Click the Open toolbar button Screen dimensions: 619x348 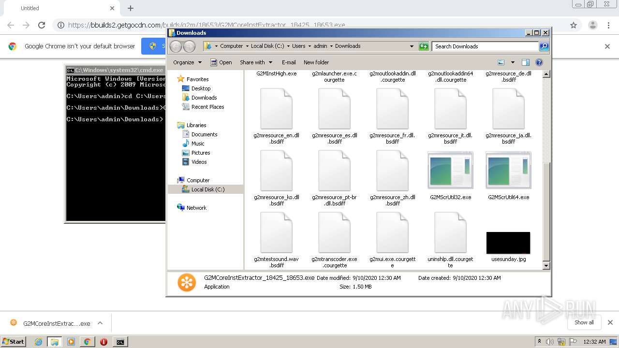point(221,62)
